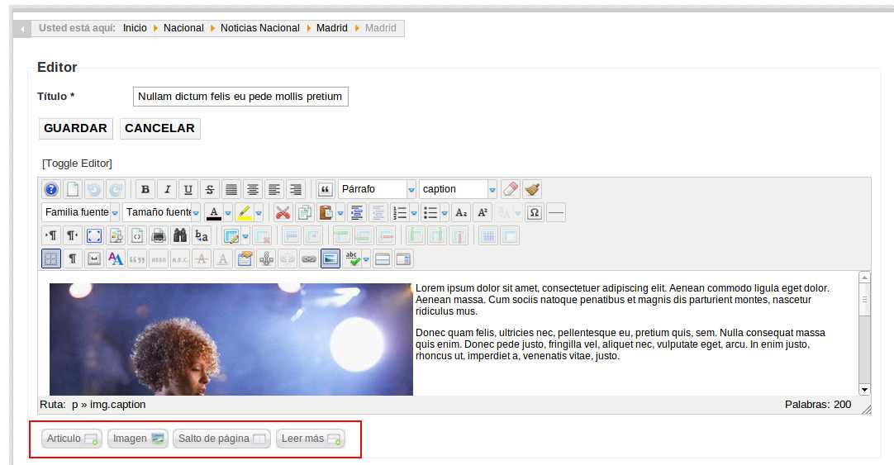The image size is (894, 465).
Task: Insert a horizontal rule
Action: [556, 212]
